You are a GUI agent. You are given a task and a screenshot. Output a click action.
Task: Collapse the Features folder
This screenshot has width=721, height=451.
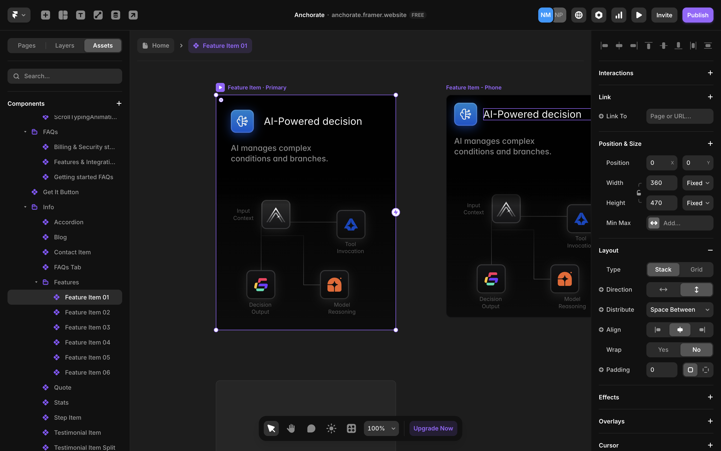pyautogui.click(x=36, y=282)
